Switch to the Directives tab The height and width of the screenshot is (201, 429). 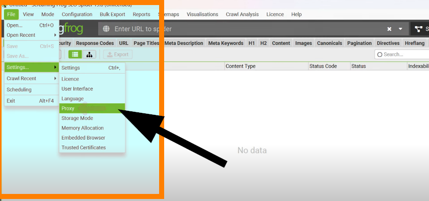tap(388, 43)
